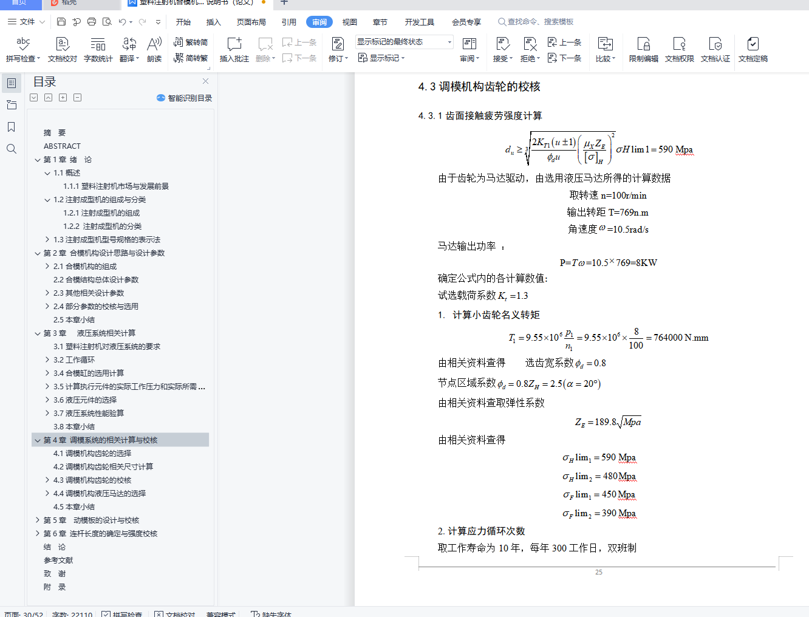This screenshot has height=617, width=809.
Task: Accept the change with 接受
Action: [502, 49]
